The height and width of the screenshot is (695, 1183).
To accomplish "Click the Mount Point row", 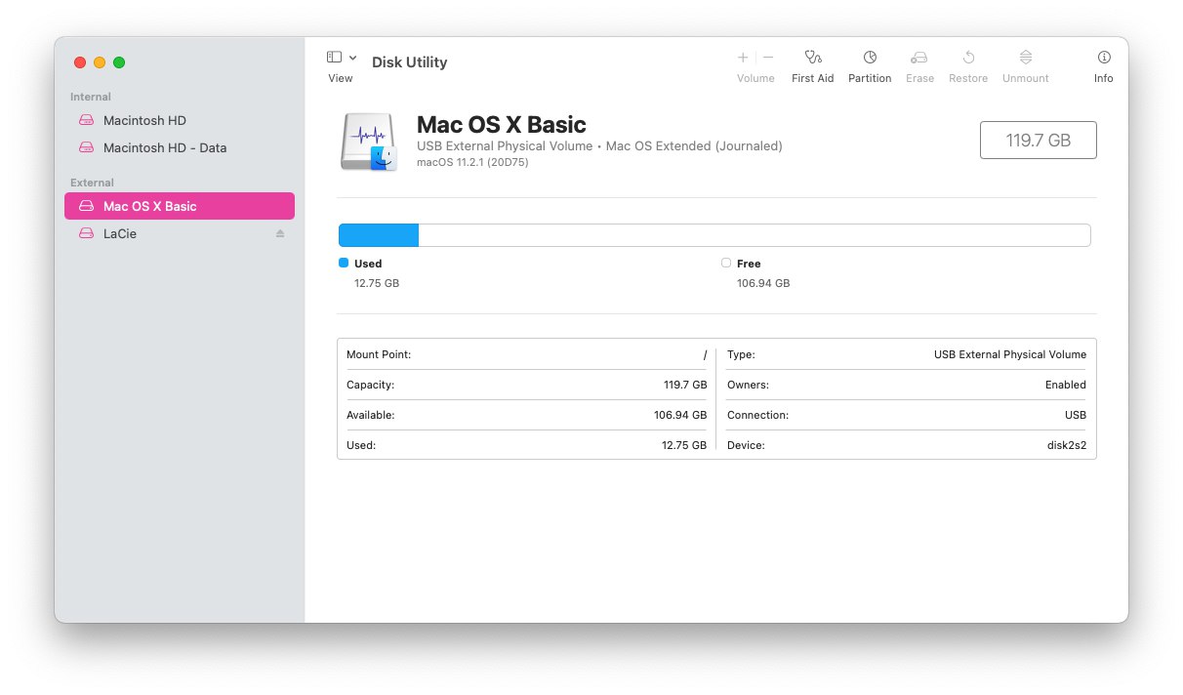I will 527,354.
